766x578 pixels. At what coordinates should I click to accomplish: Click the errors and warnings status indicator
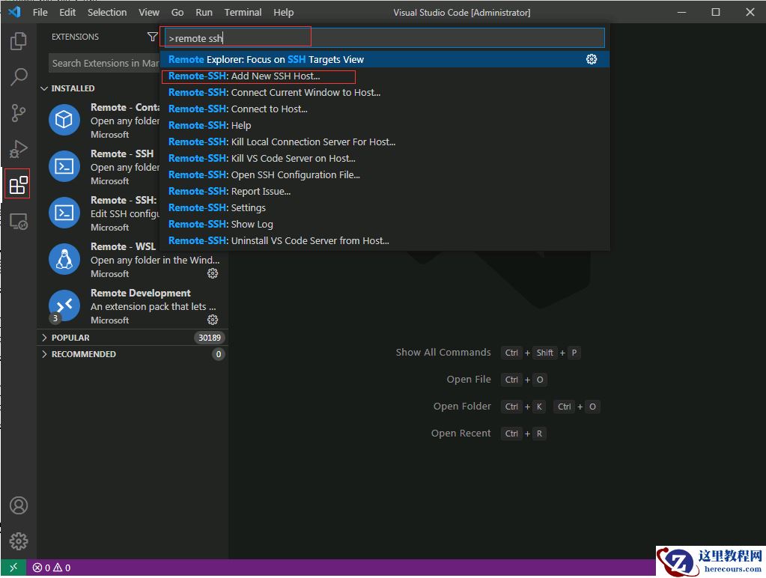[51, 568]
